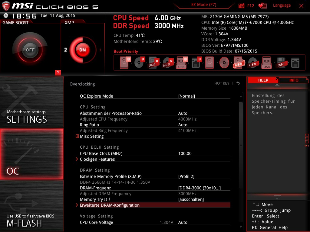Image resolution: width=310 pixels, height=232 pixels.
Task: Select the legacy hard disk boot icon
Action: point(209,63)
